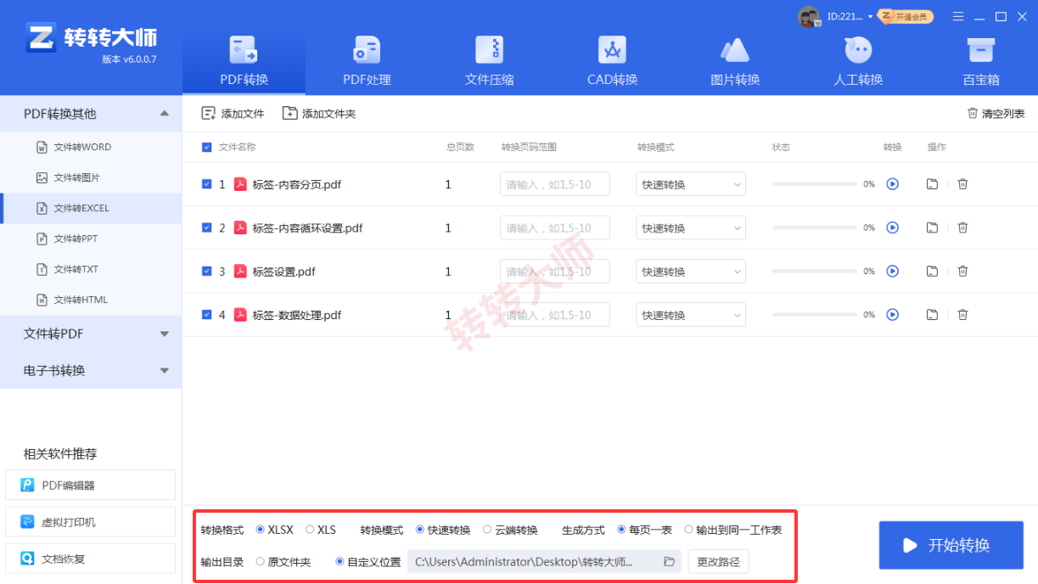Click the 开始转换 button
Screen dimensions: 1038x584
951,545
